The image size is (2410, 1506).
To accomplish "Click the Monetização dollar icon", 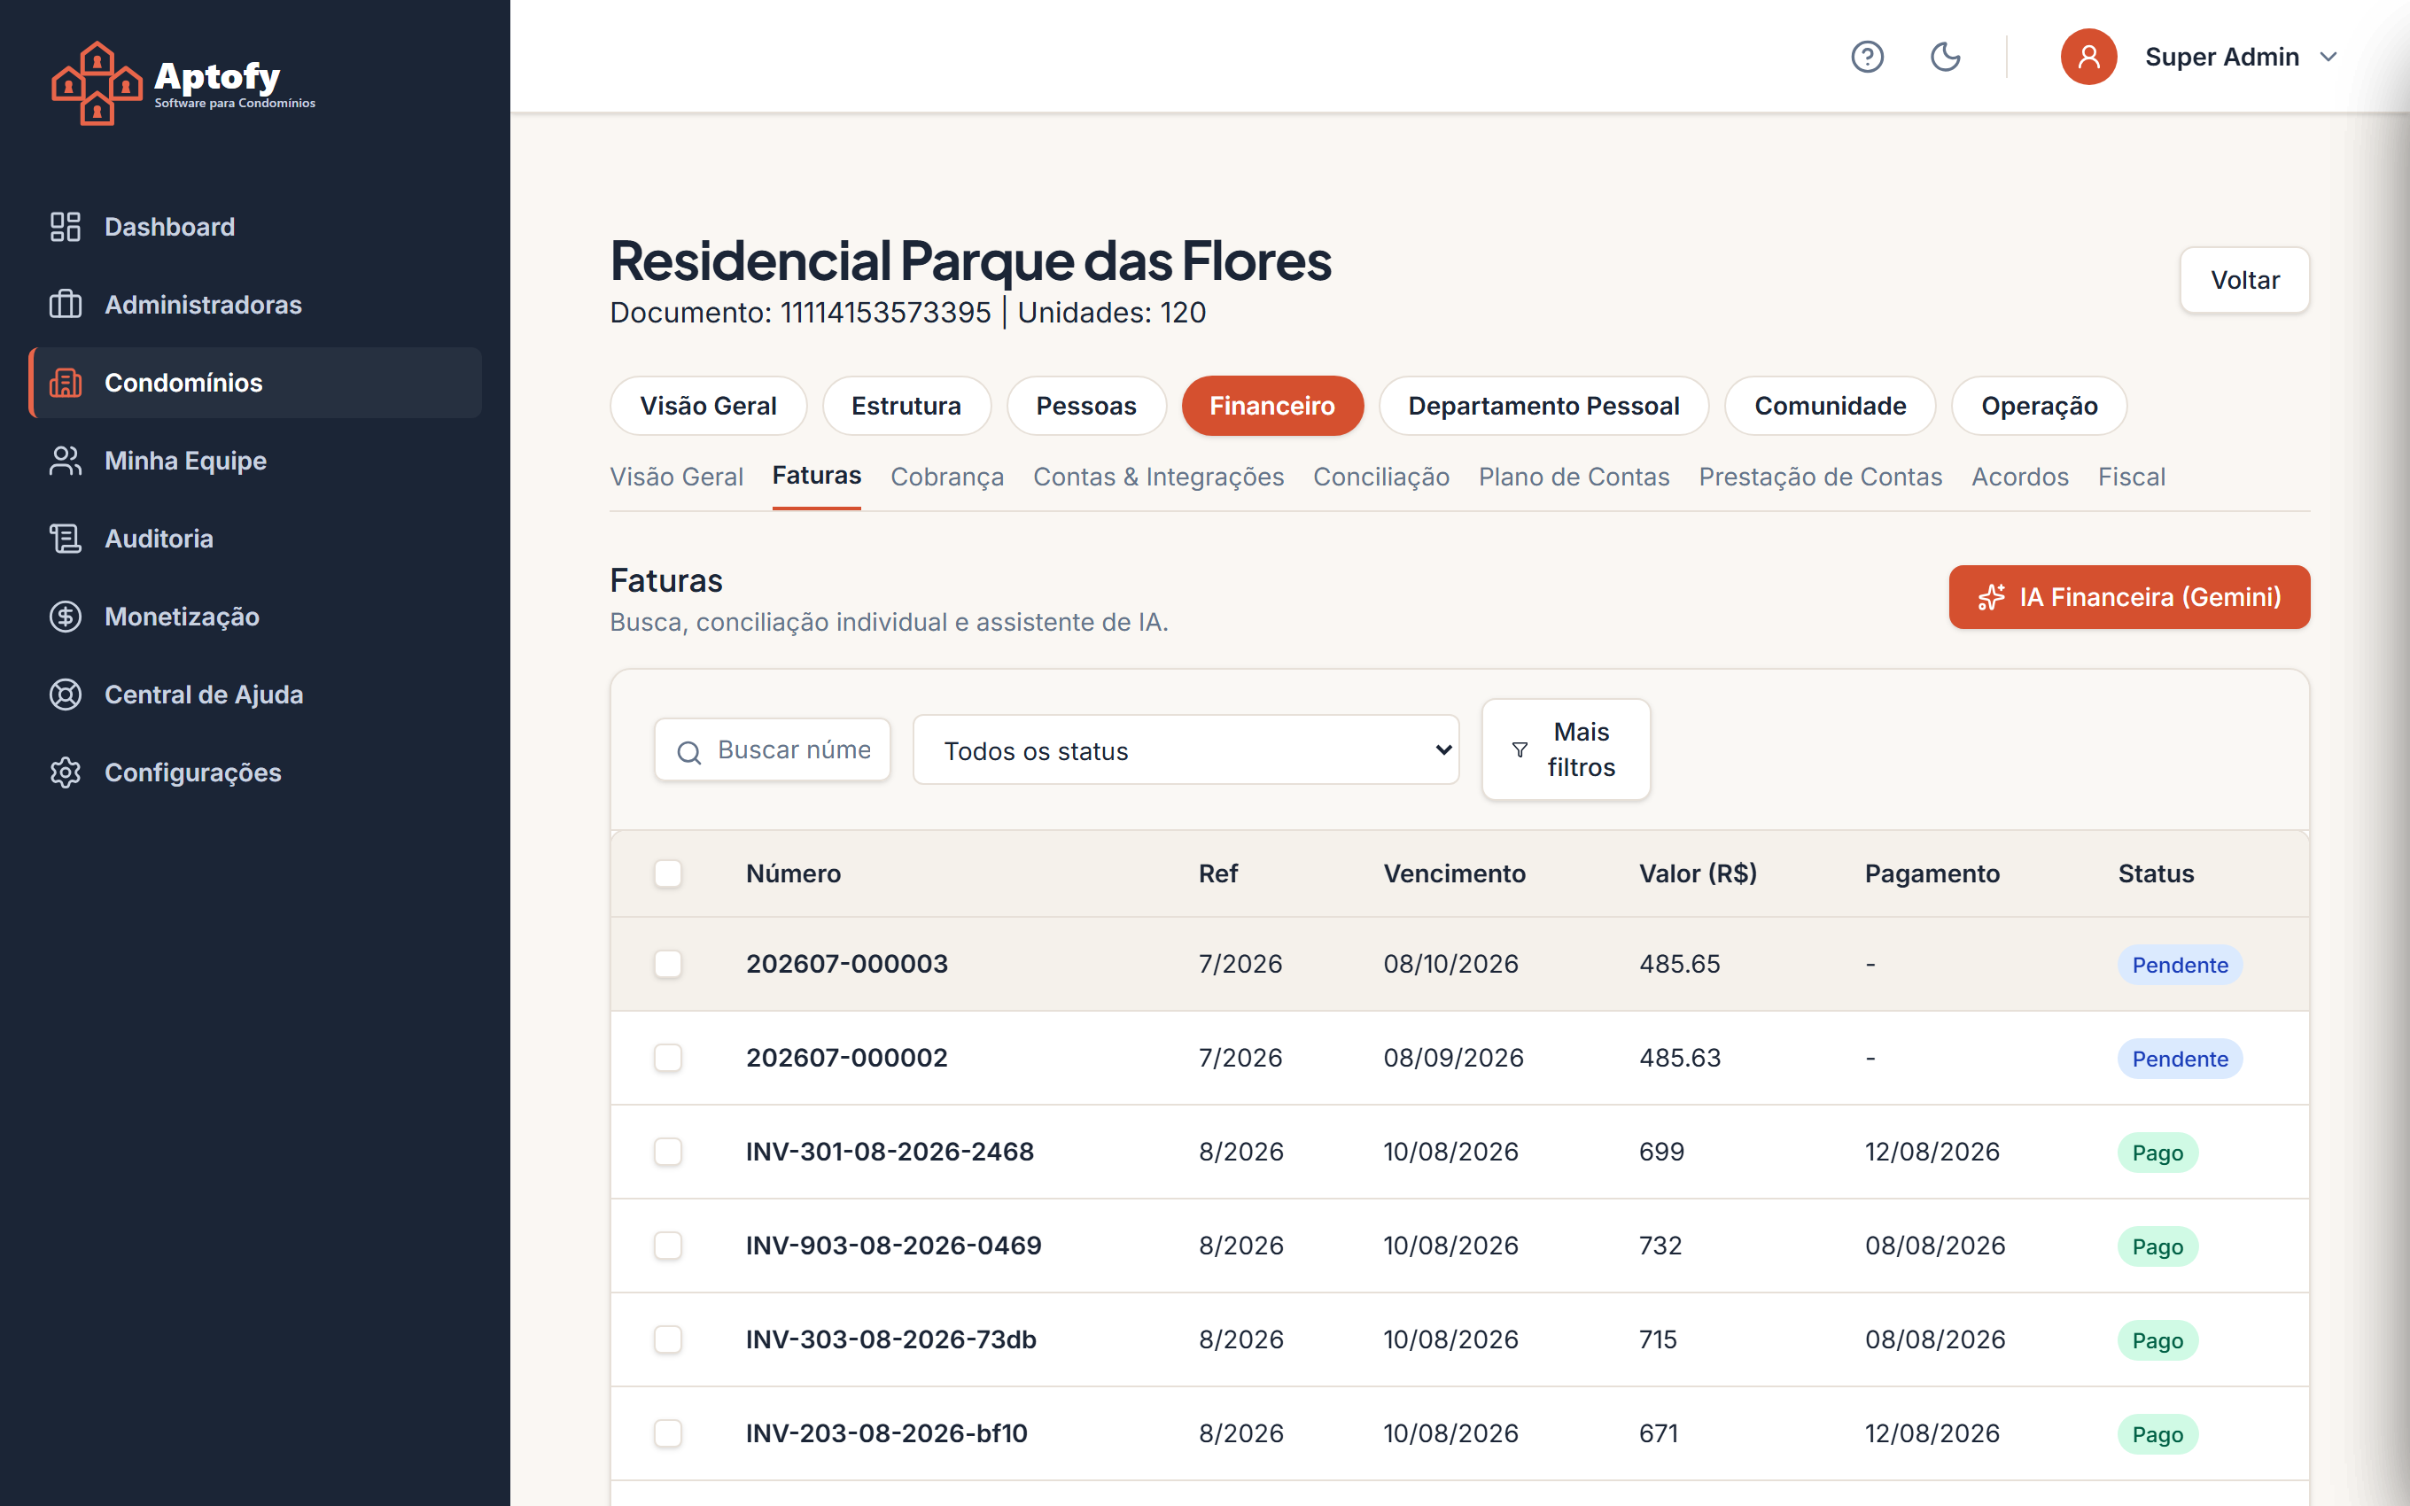I will [66, 617].
